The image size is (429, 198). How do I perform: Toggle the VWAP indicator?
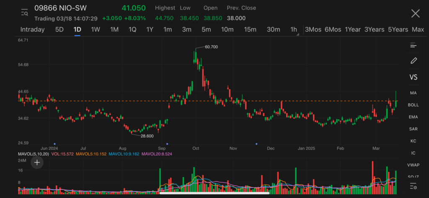point(413,165)
